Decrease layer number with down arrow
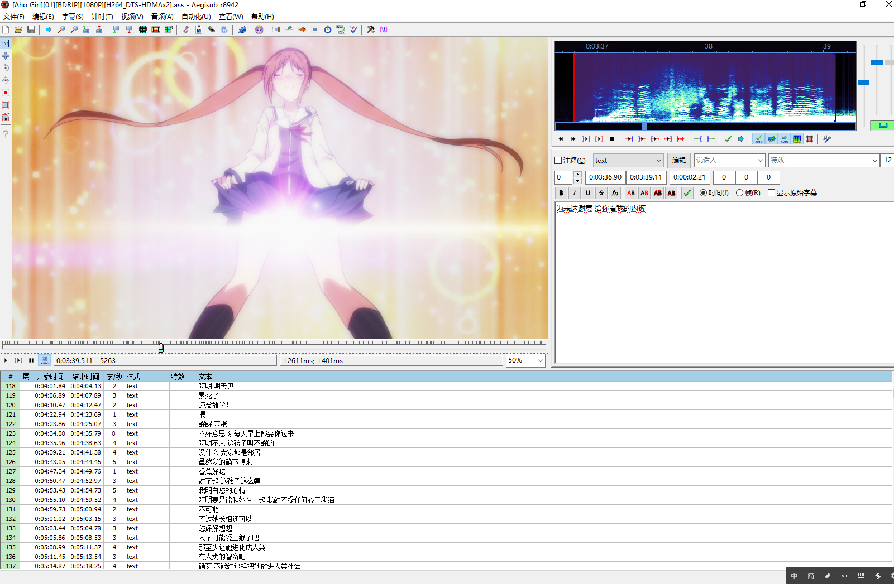 577,181
